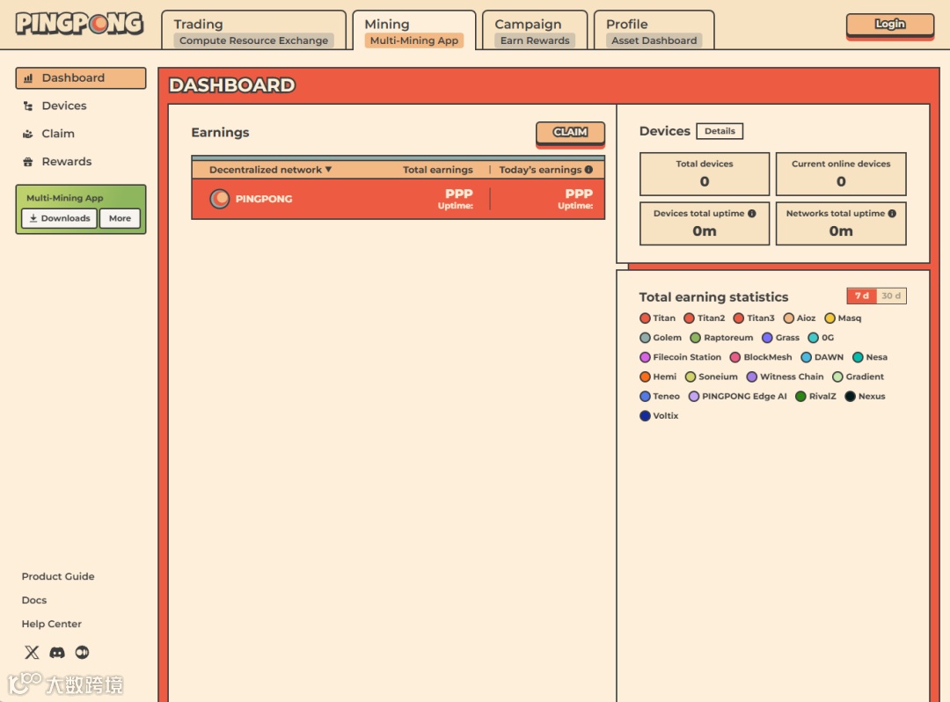Click Today's earnings info icon

click(x=588, y=170)
